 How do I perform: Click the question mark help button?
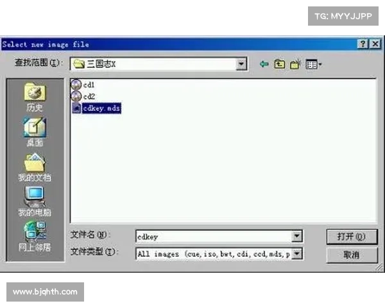(363, 44)
